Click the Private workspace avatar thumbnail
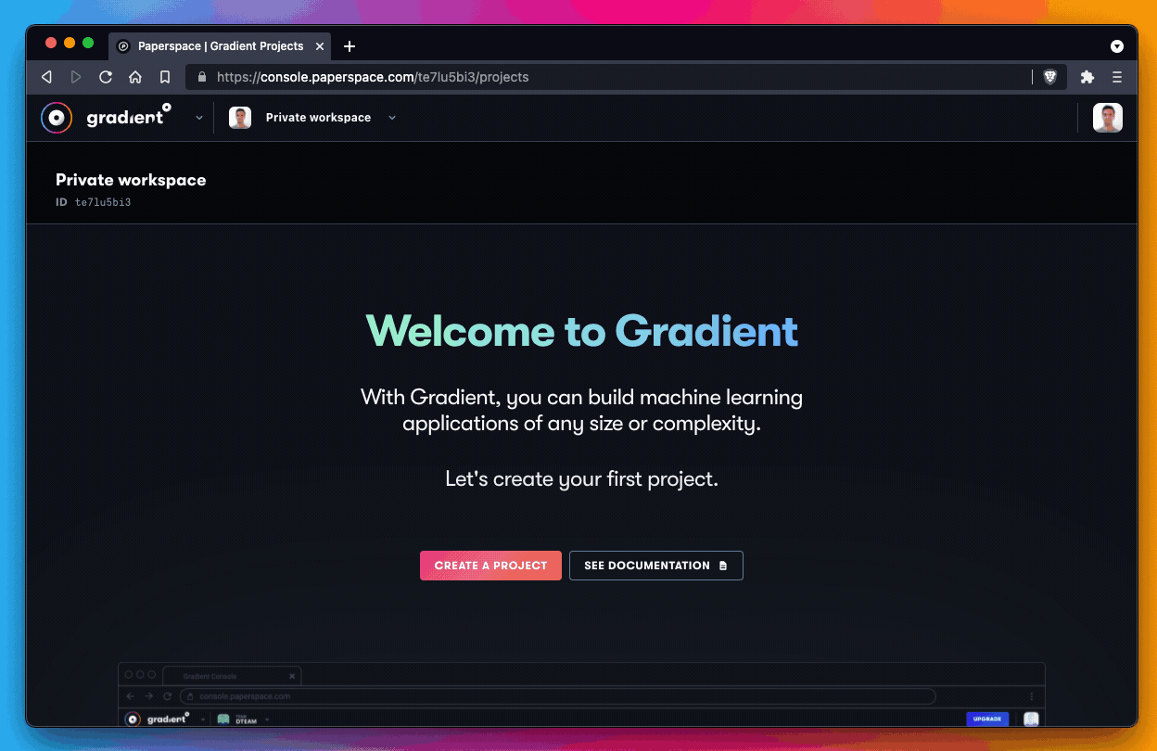Image resolution: width=1157 pixels, height=751 pixels. [x=240, y=118]
